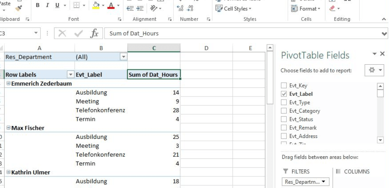Click into the formula bar text

pyautogui.click(x=134, y=33)
